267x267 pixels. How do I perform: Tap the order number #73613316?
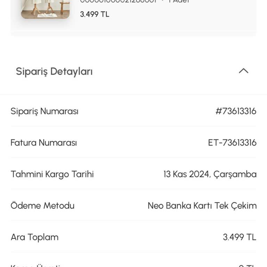[x=236, y=111]
